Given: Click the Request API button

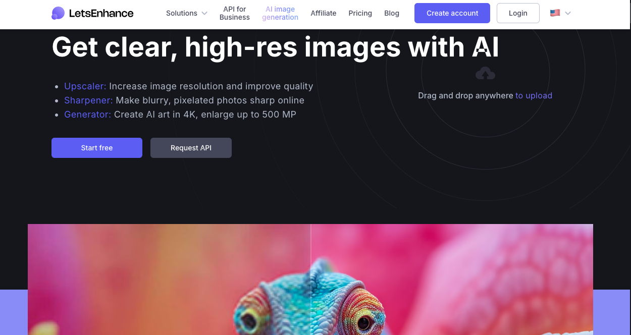Looking at the screenshot, I should point(191,148).
